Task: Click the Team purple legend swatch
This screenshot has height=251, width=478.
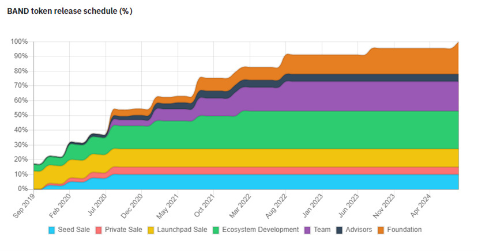Action: (307, 230)
